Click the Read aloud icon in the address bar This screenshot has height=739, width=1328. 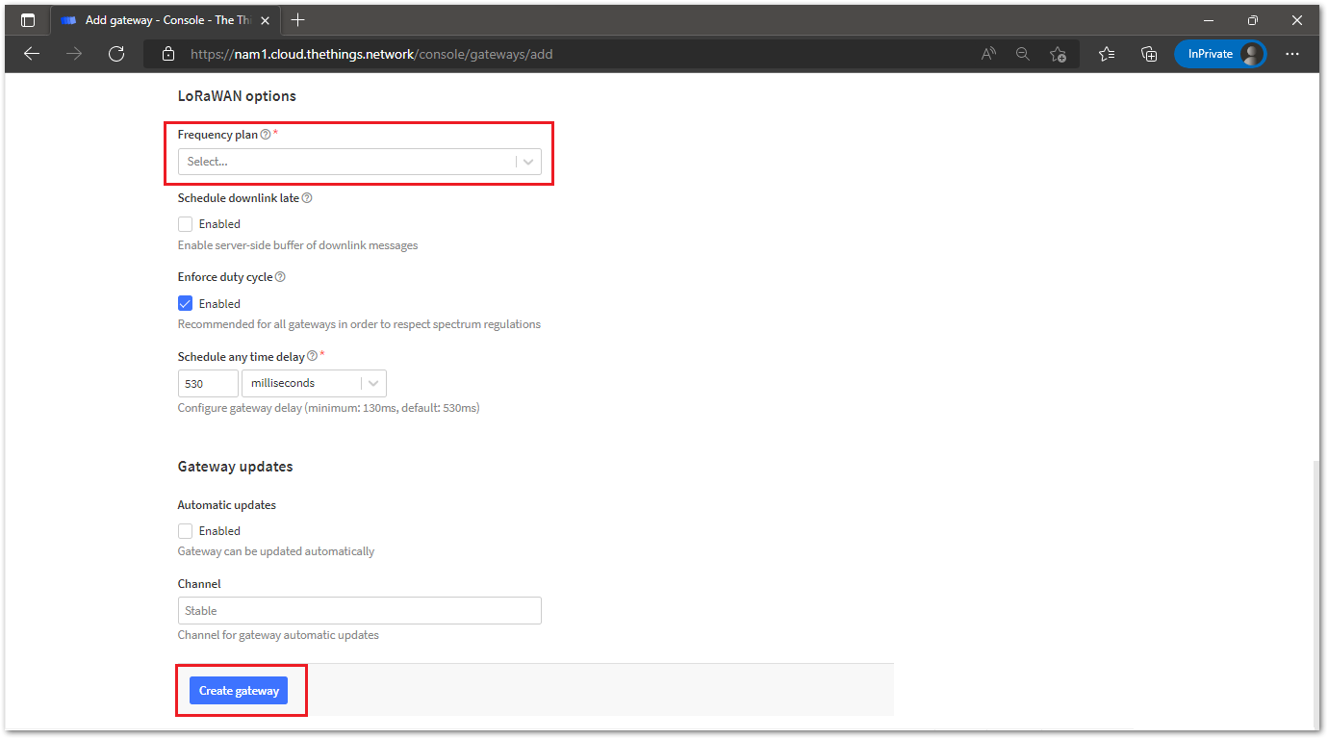coord(988,54)
